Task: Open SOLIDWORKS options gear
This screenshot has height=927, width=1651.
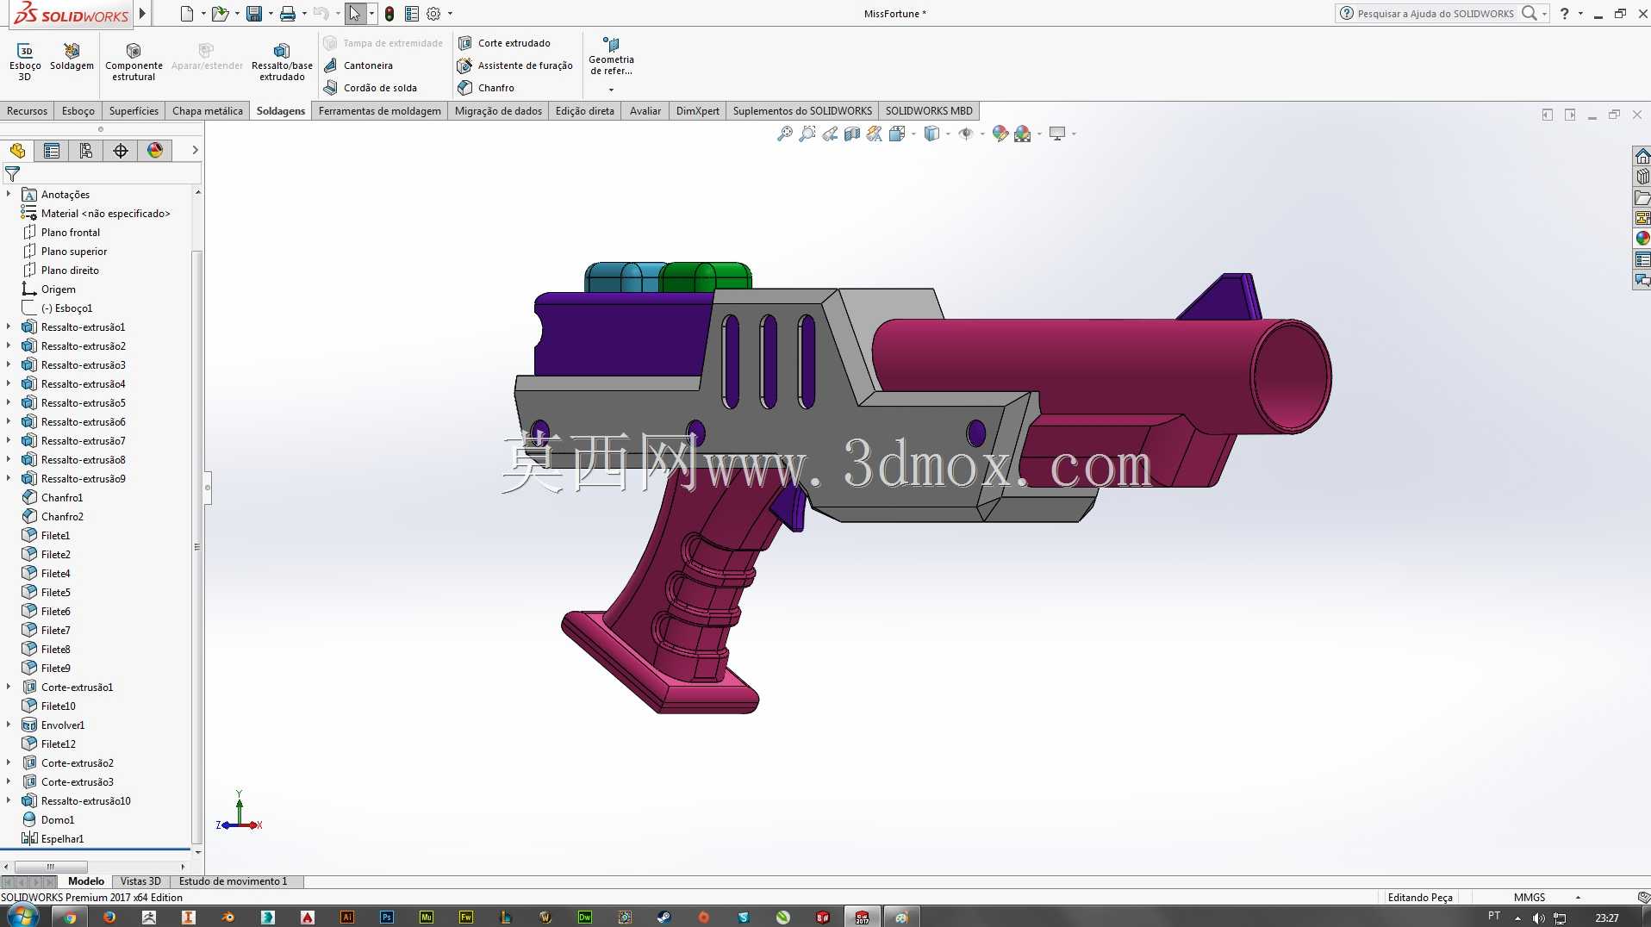Action: pyautogui.click(x=433, y=14)
